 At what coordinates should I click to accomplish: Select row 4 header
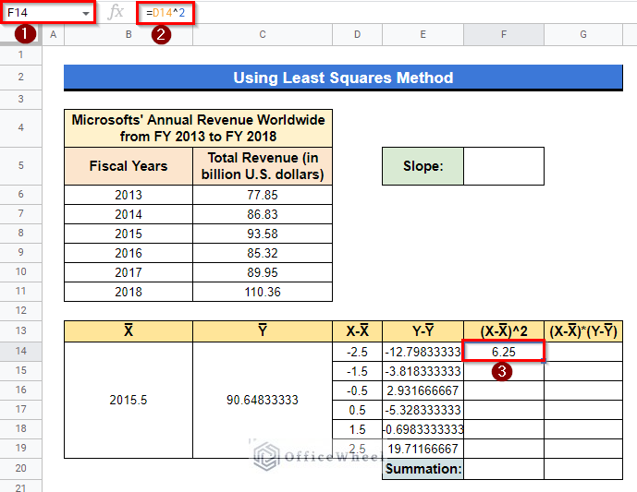(x=20, y=127)
